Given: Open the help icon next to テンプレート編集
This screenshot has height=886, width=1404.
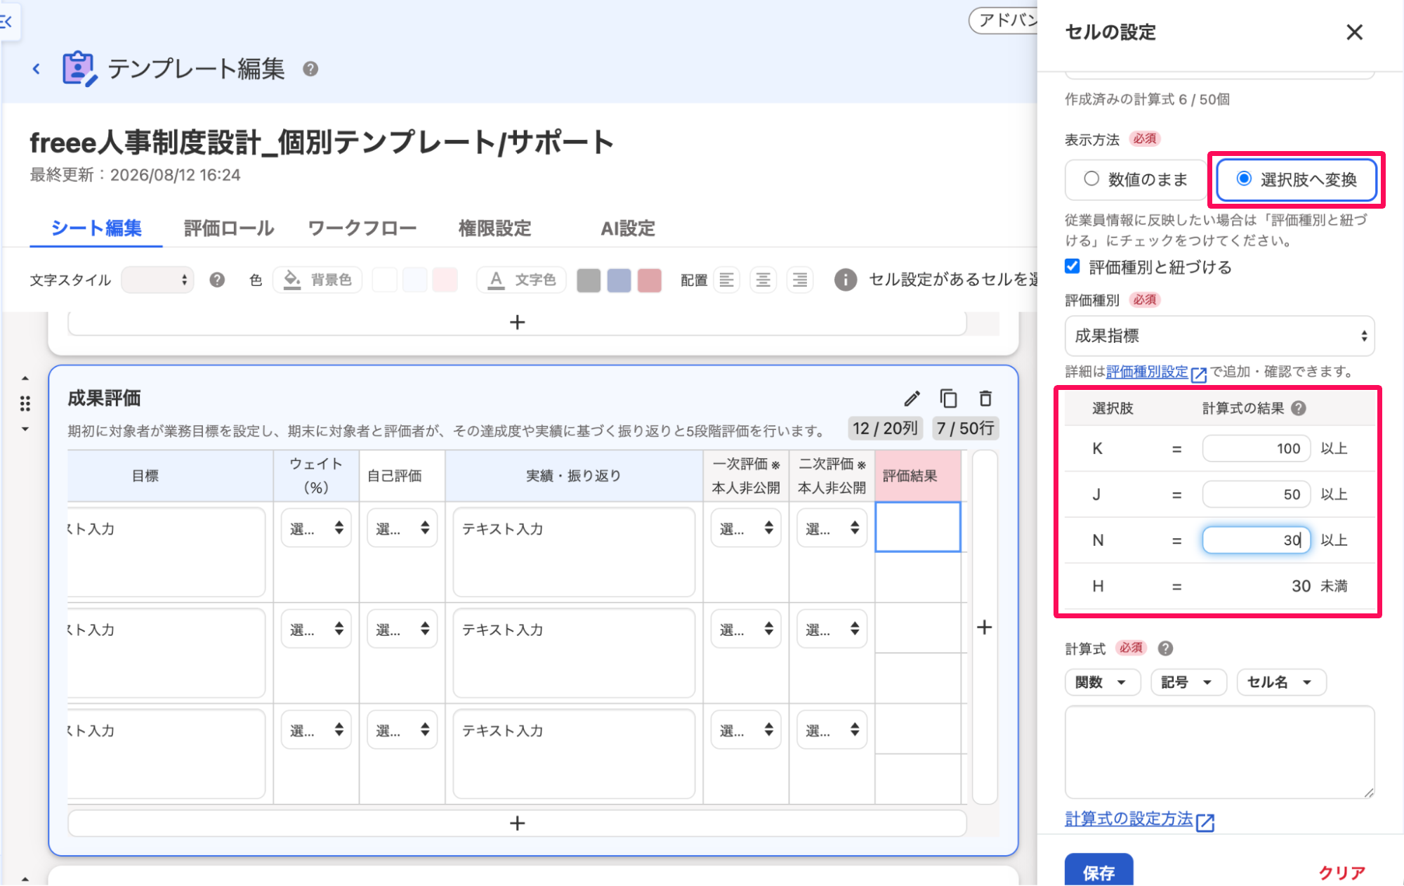Looking at the screenshot, I should (x=310, y=69).
